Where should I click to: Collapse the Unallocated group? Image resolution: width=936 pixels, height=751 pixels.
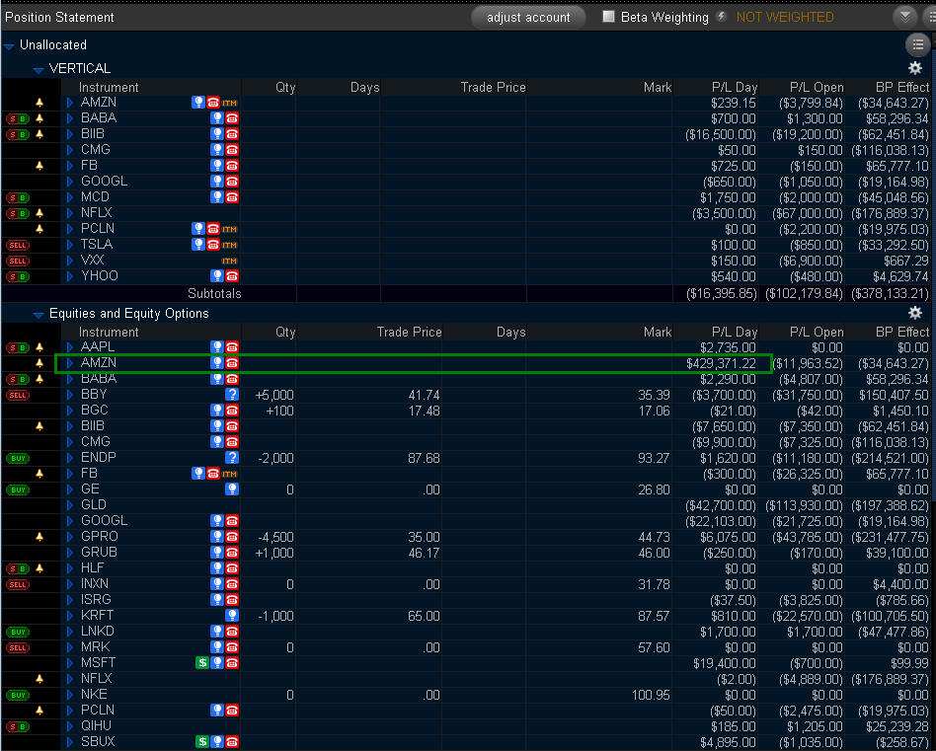coord(9,45)
